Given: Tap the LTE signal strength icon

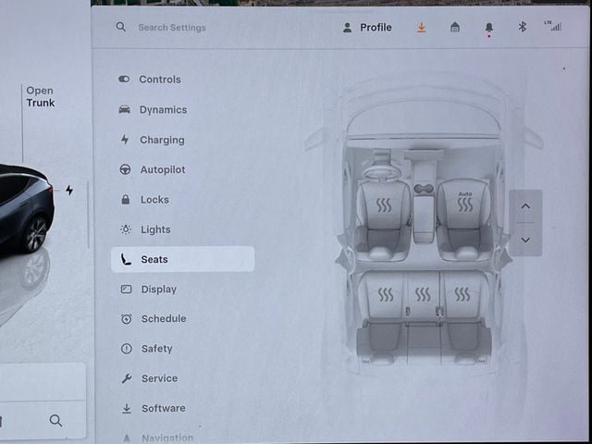Looking at the screenshot, I should (x=554, y=27).
